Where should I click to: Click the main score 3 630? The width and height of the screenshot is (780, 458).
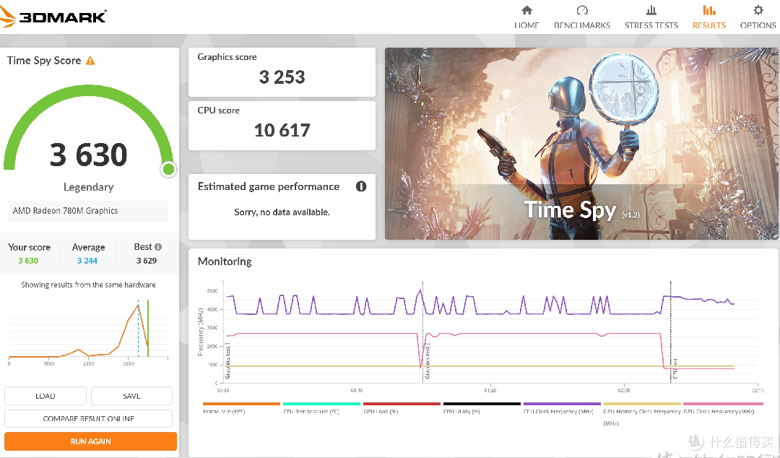click(x=89, y=155)
